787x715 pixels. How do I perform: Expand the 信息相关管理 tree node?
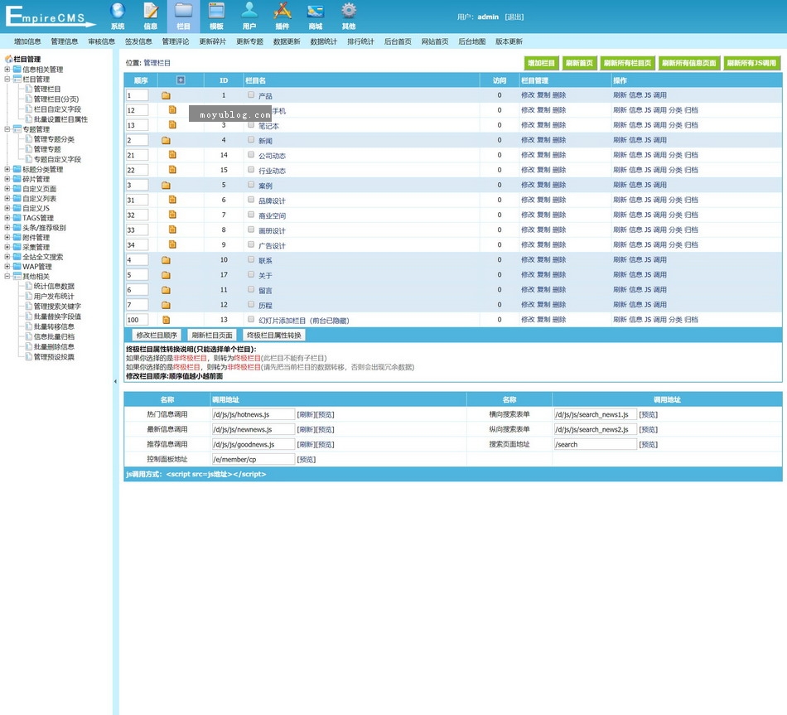pos(7,70)
